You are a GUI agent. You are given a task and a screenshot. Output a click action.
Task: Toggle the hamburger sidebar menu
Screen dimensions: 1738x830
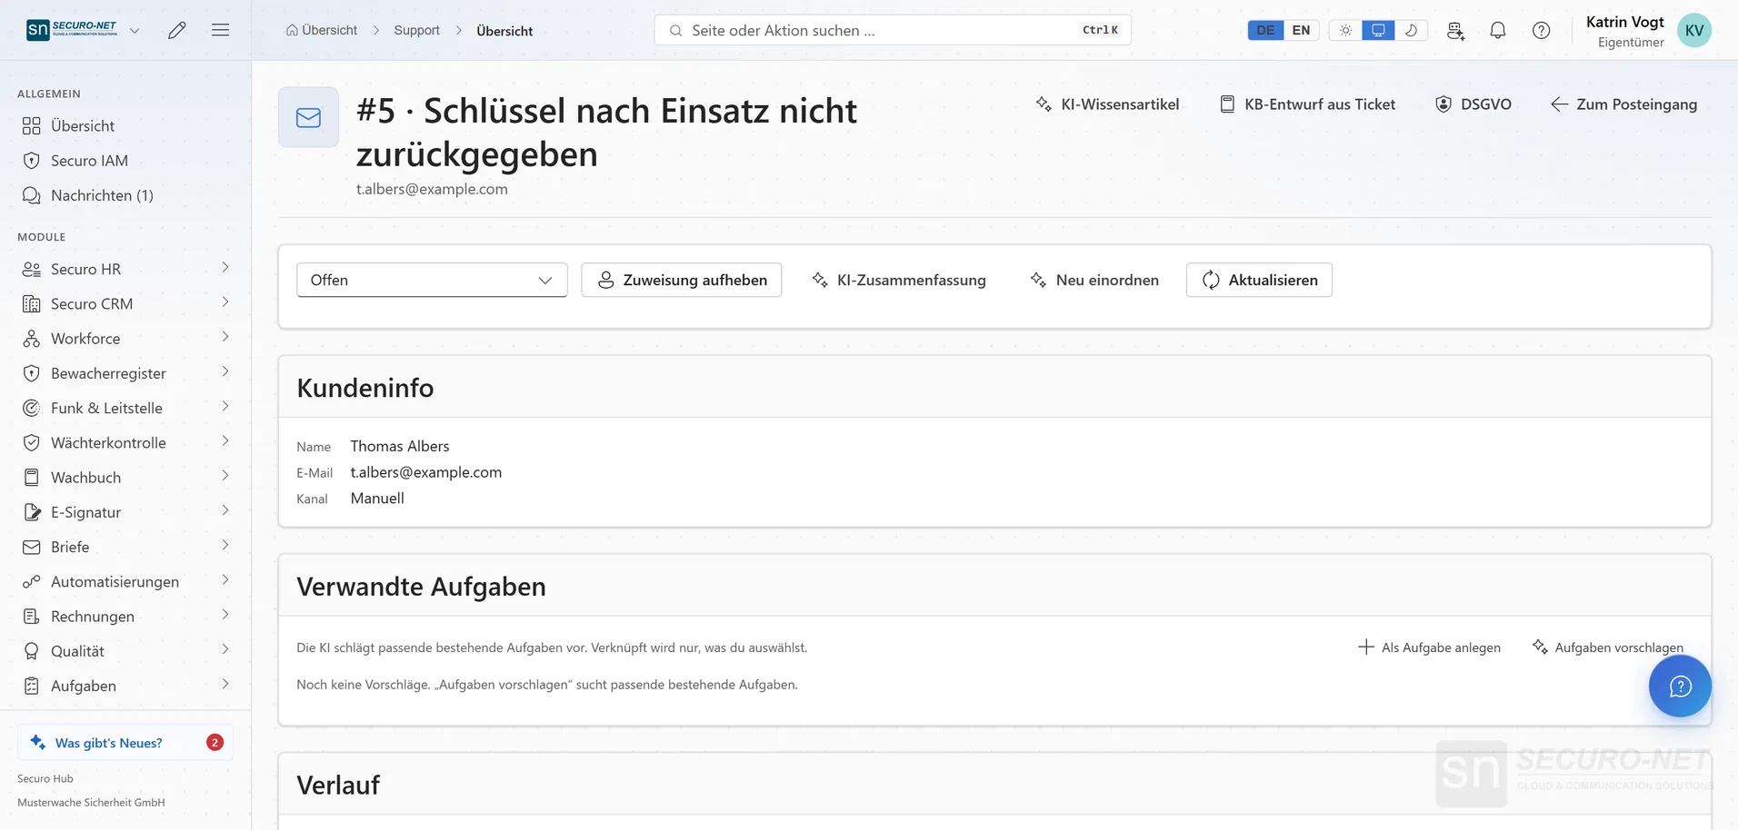[x=220, y=30]
